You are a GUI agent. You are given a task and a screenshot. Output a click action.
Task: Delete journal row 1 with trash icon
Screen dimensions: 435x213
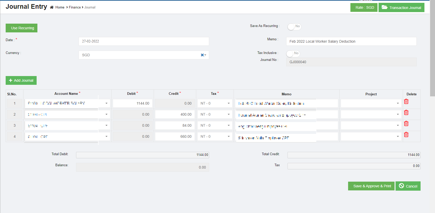(x=406, y=101)
